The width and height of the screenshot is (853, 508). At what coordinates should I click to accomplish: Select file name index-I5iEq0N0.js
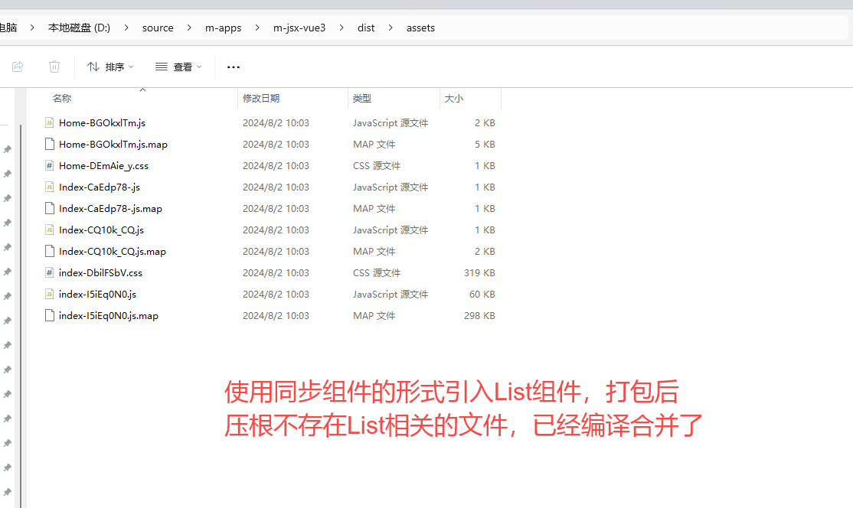pos(97,294)
